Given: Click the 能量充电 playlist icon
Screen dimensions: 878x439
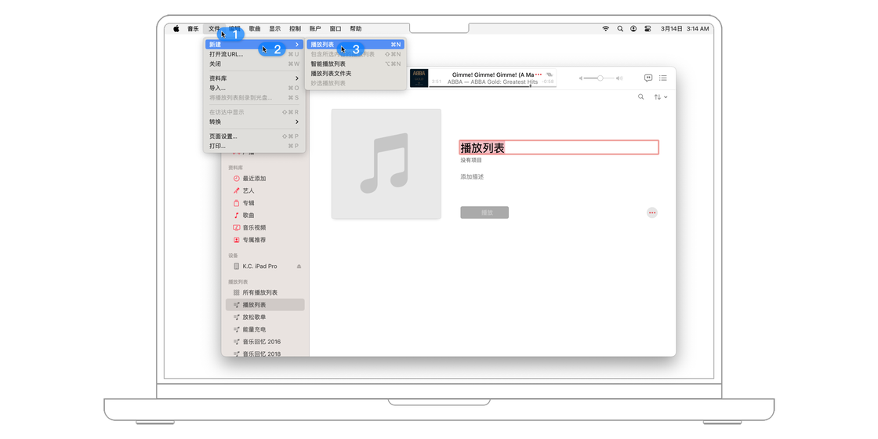Looking at the screenshot, I should tap(236, 330).
